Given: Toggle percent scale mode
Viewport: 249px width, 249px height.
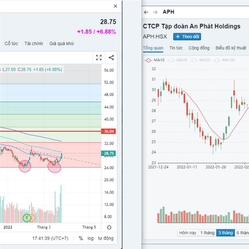Looking at the screenshot, I should [x=81, y=238].
